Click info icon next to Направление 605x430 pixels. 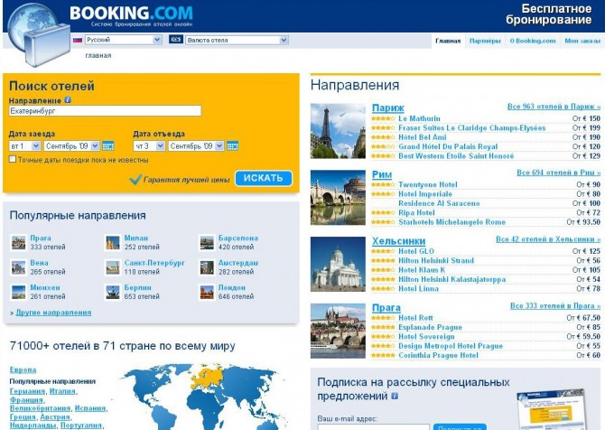coord(68,100)
